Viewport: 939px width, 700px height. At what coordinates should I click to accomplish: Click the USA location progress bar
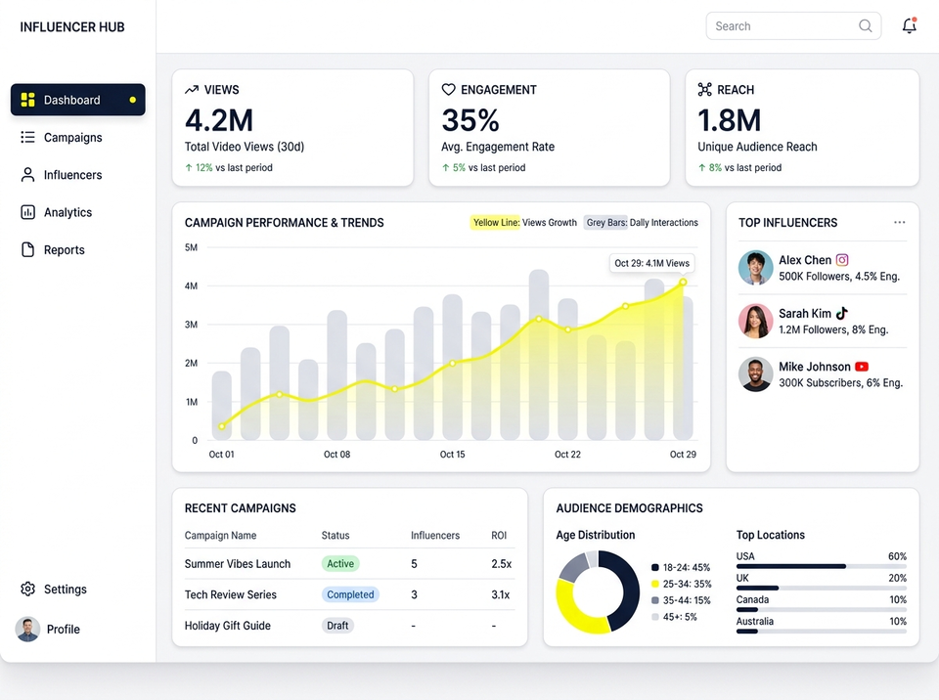pyautogui.click(x=821, y=566)
